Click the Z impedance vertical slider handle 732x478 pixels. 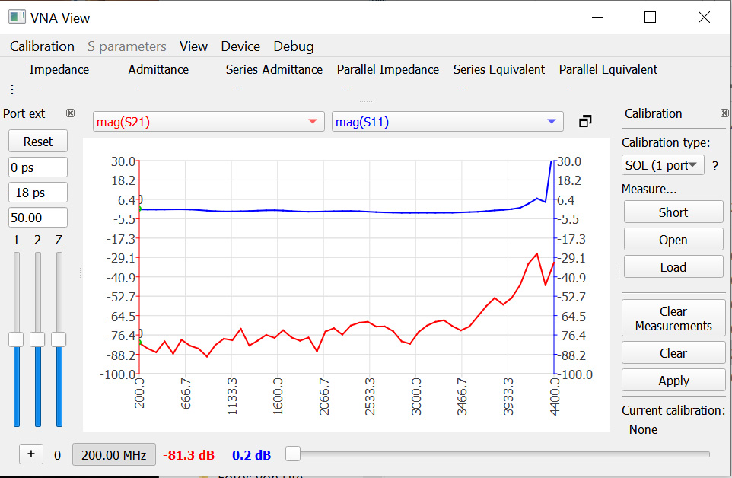tap(59, 339)
